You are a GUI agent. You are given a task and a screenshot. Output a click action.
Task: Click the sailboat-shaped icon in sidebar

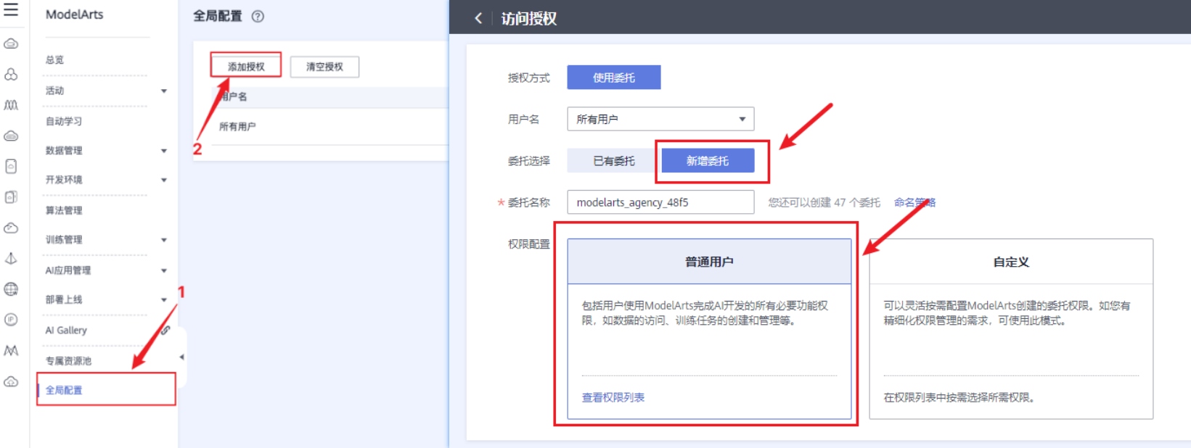11,258
